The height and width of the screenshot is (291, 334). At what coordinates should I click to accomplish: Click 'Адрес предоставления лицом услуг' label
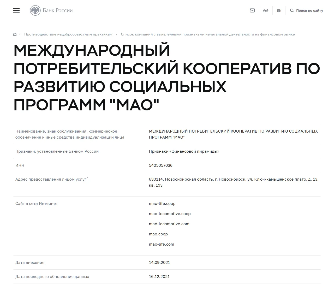[52, 179]
